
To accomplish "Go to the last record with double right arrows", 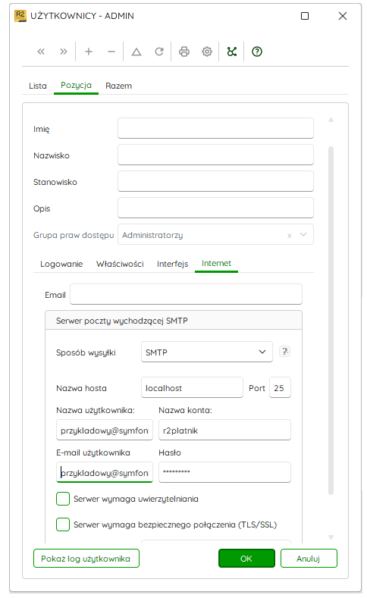I will [64, 52].
